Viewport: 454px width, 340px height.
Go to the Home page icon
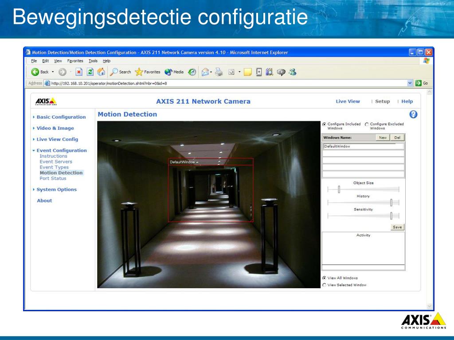101,72
